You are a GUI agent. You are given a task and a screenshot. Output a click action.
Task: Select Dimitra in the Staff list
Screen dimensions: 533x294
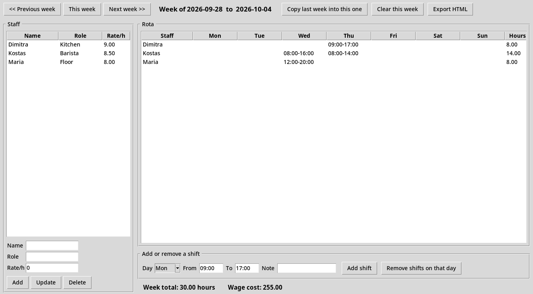point(68,44)
